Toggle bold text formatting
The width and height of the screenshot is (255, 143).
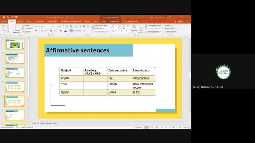pyautogui.click(x=36, y=31)
